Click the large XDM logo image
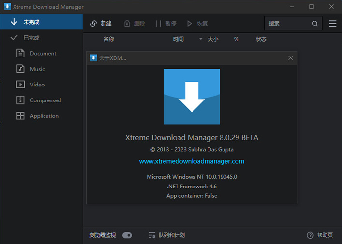The width and height of the screenshot is (342, 244). [192, 97]
